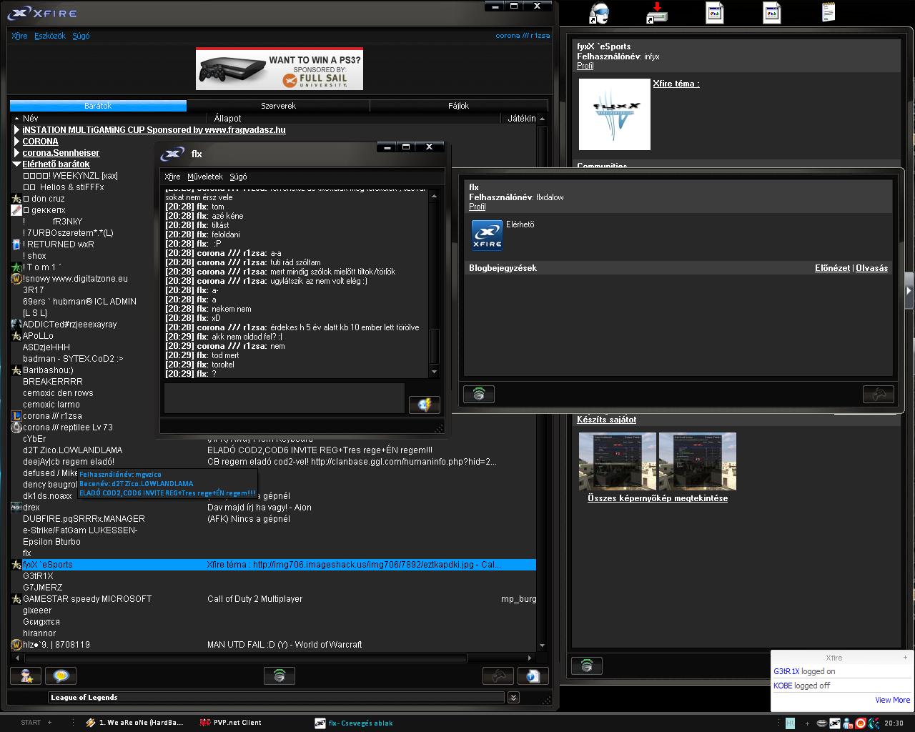Click the first screenshot thumbnail
915x732 pixels.
click(x=617, y=461)
